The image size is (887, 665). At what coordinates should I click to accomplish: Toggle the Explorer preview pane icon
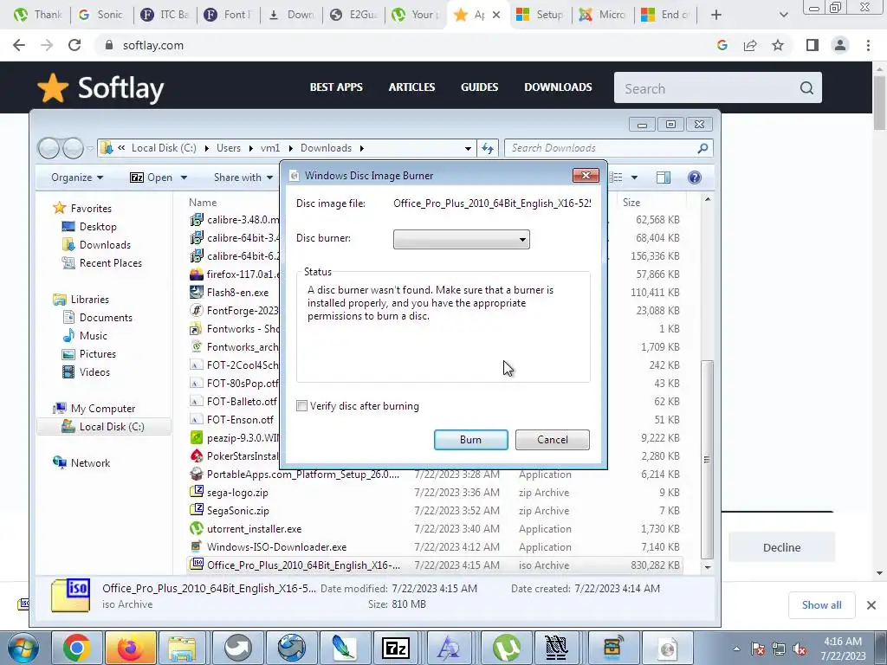pos(663,178)
